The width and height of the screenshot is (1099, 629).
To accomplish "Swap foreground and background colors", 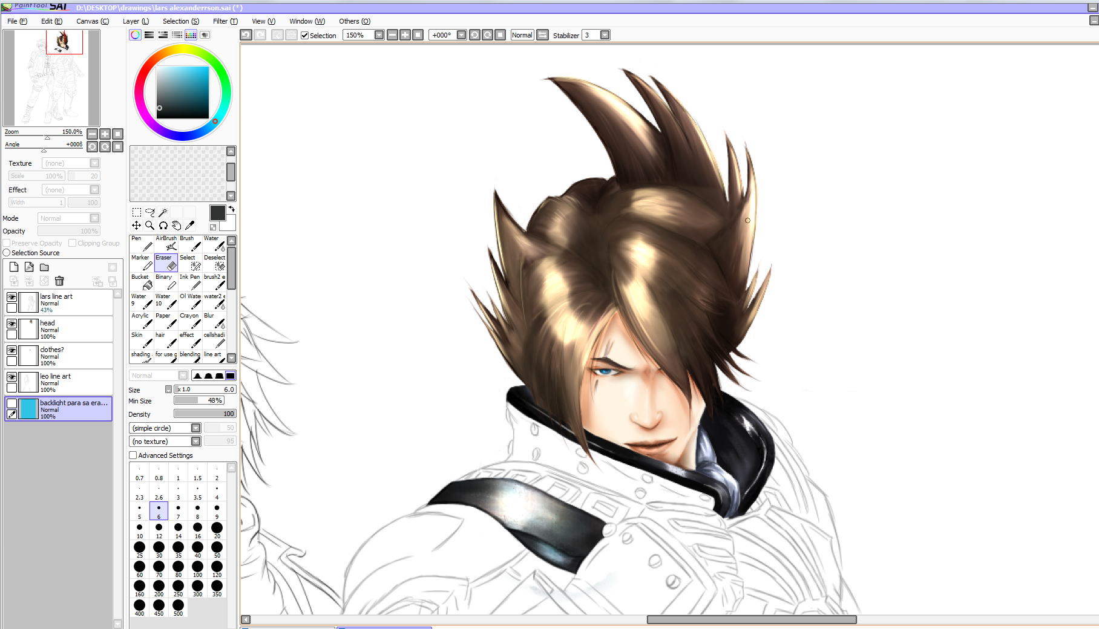I will (x=231, y=209).
